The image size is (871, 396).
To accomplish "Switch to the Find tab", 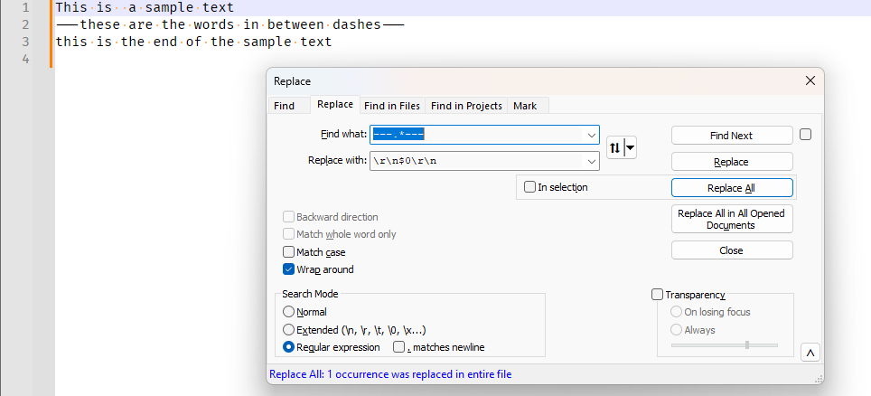I will (285, 106).
